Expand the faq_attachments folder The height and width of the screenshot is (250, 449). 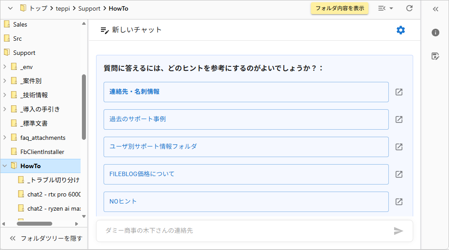(4, 138)
